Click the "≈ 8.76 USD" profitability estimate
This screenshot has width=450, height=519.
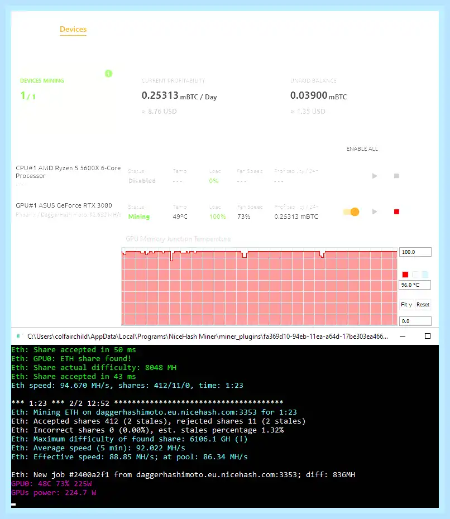pos(159,112)
